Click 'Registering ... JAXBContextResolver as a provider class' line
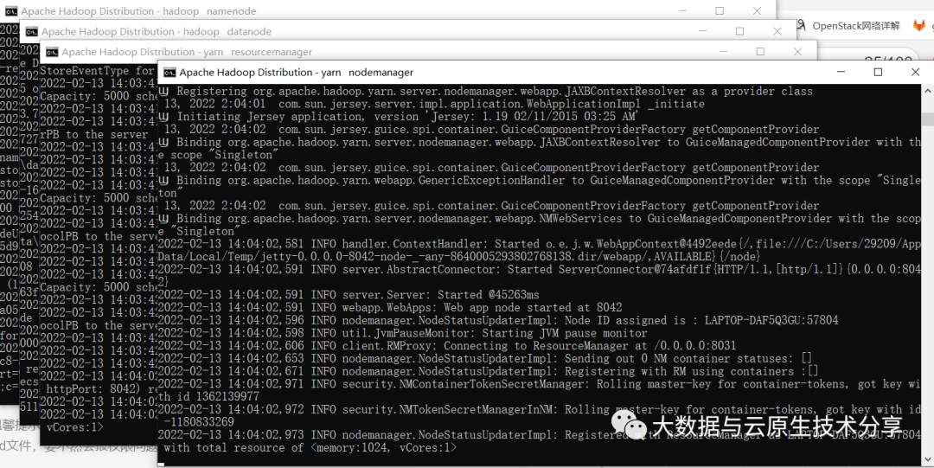This screenshot has height=468, width=934. (485, 92)
